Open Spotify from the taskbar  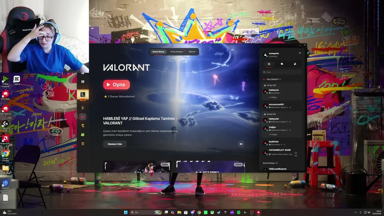238,212
